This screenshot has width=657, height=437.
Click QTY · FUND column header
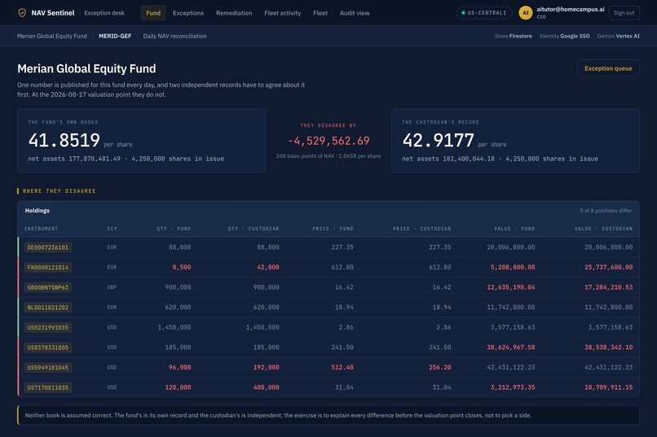[174, 229]
